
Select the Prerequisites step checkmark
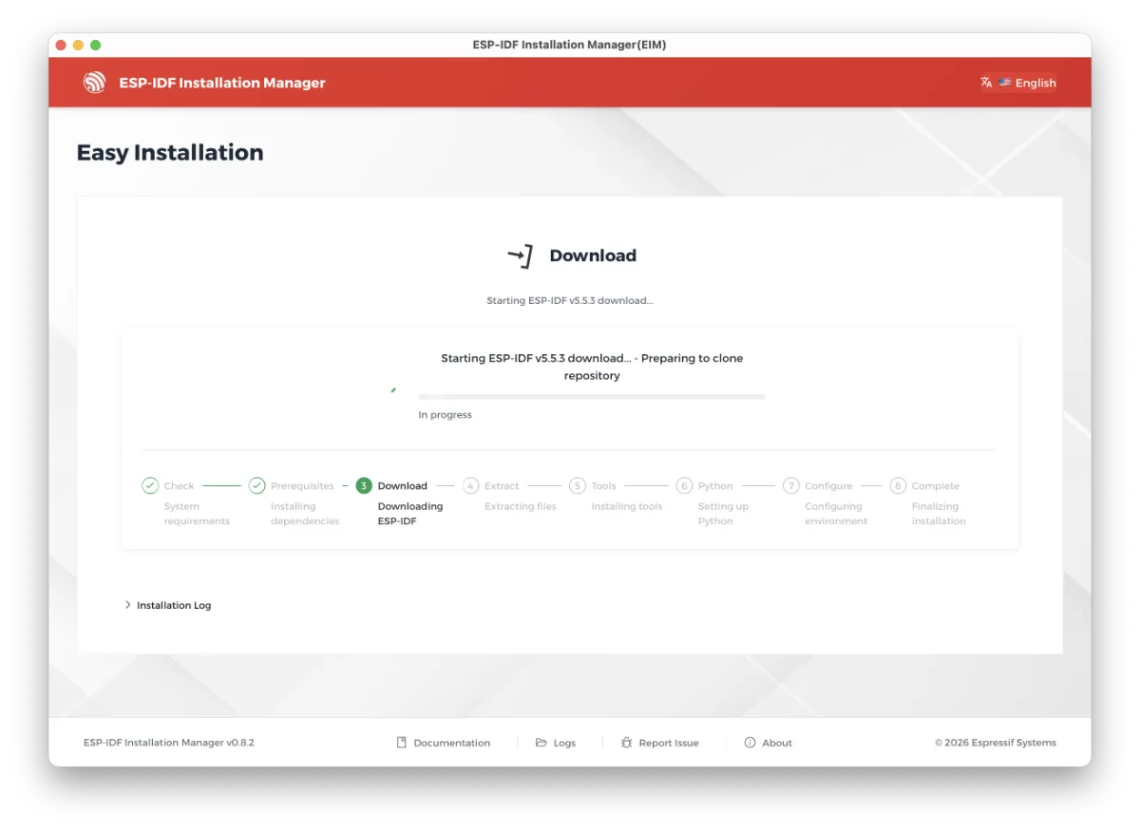(x=256, y=485)
